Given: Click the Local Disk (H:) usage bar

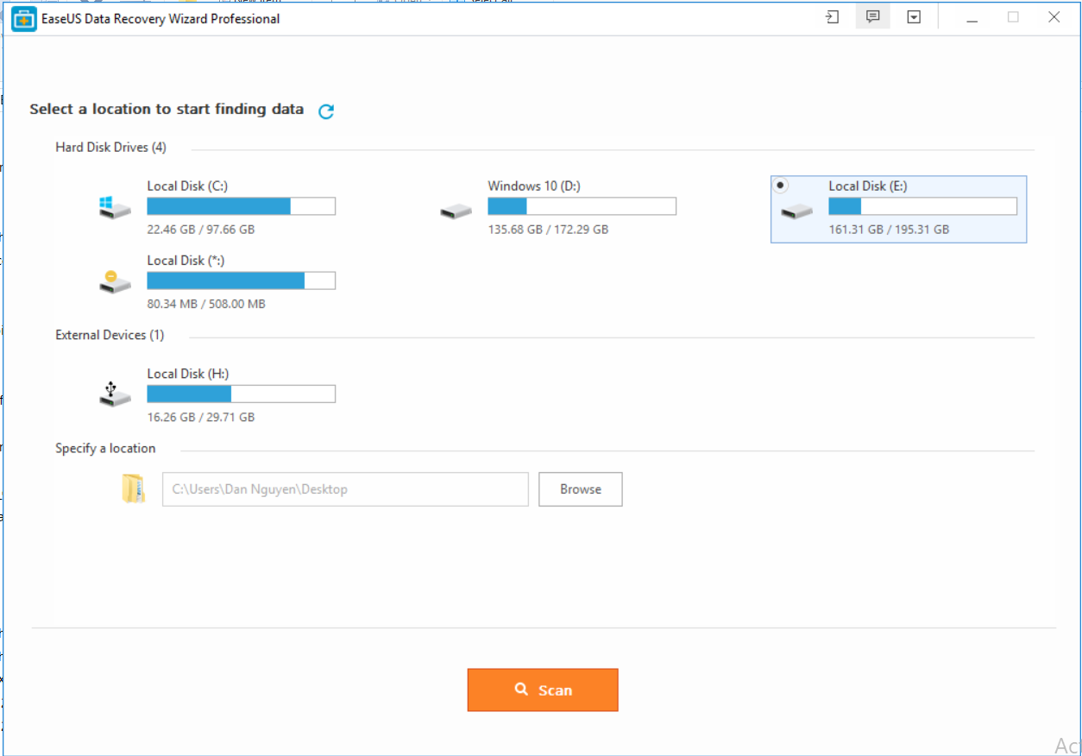Looking at the screenshot, I should pos(241,394).
